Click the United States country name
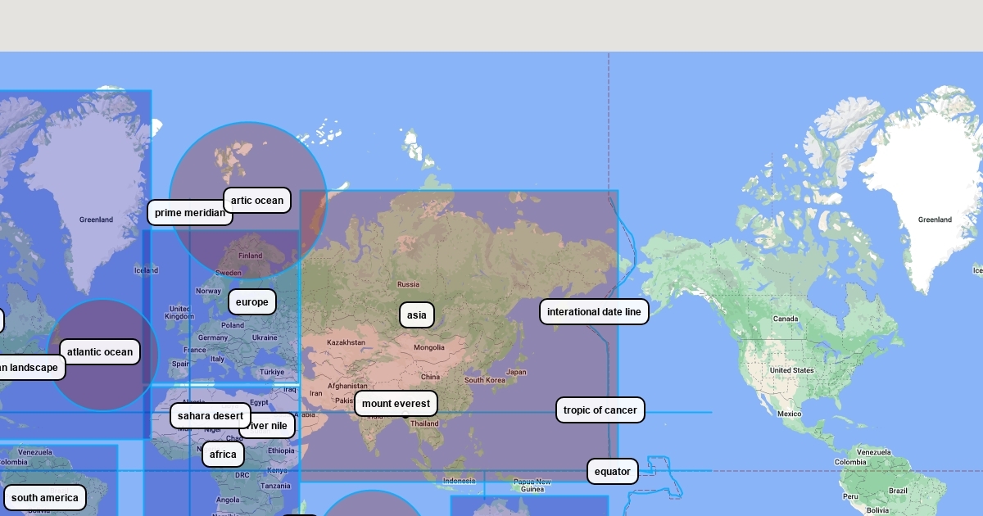The width and height of the screenshot is (983, 516). coord(791,370)
